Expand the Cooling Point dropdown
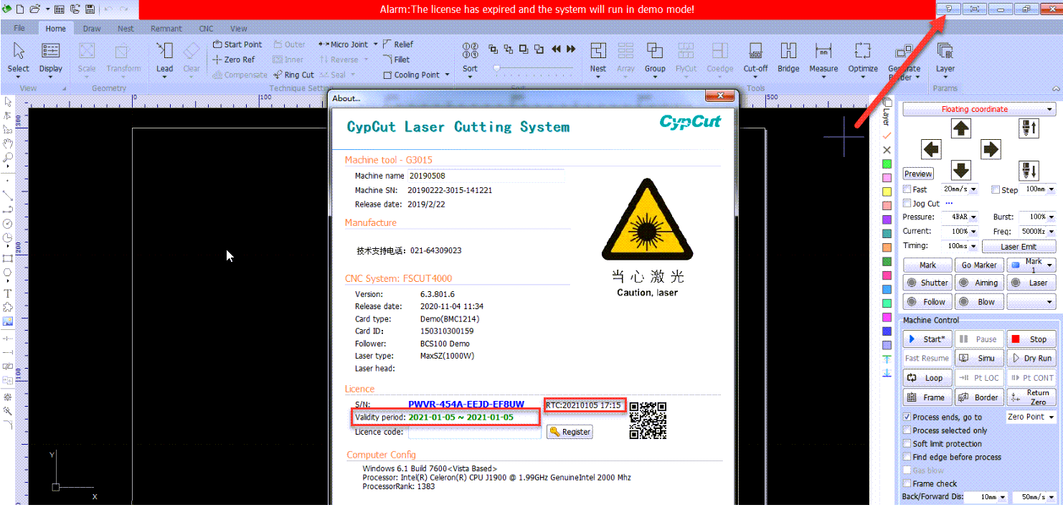Image resolution: width=1063 pixels, height=515 pixels. 447,75
